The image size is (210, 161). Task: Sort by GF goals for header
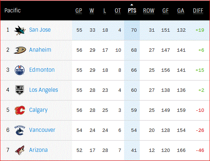165,11
